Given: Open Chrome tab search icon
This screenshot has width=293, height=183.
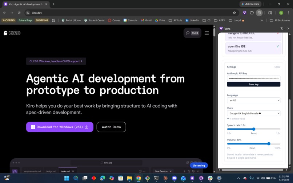Looking at the screenshot, I should (270, 13).
